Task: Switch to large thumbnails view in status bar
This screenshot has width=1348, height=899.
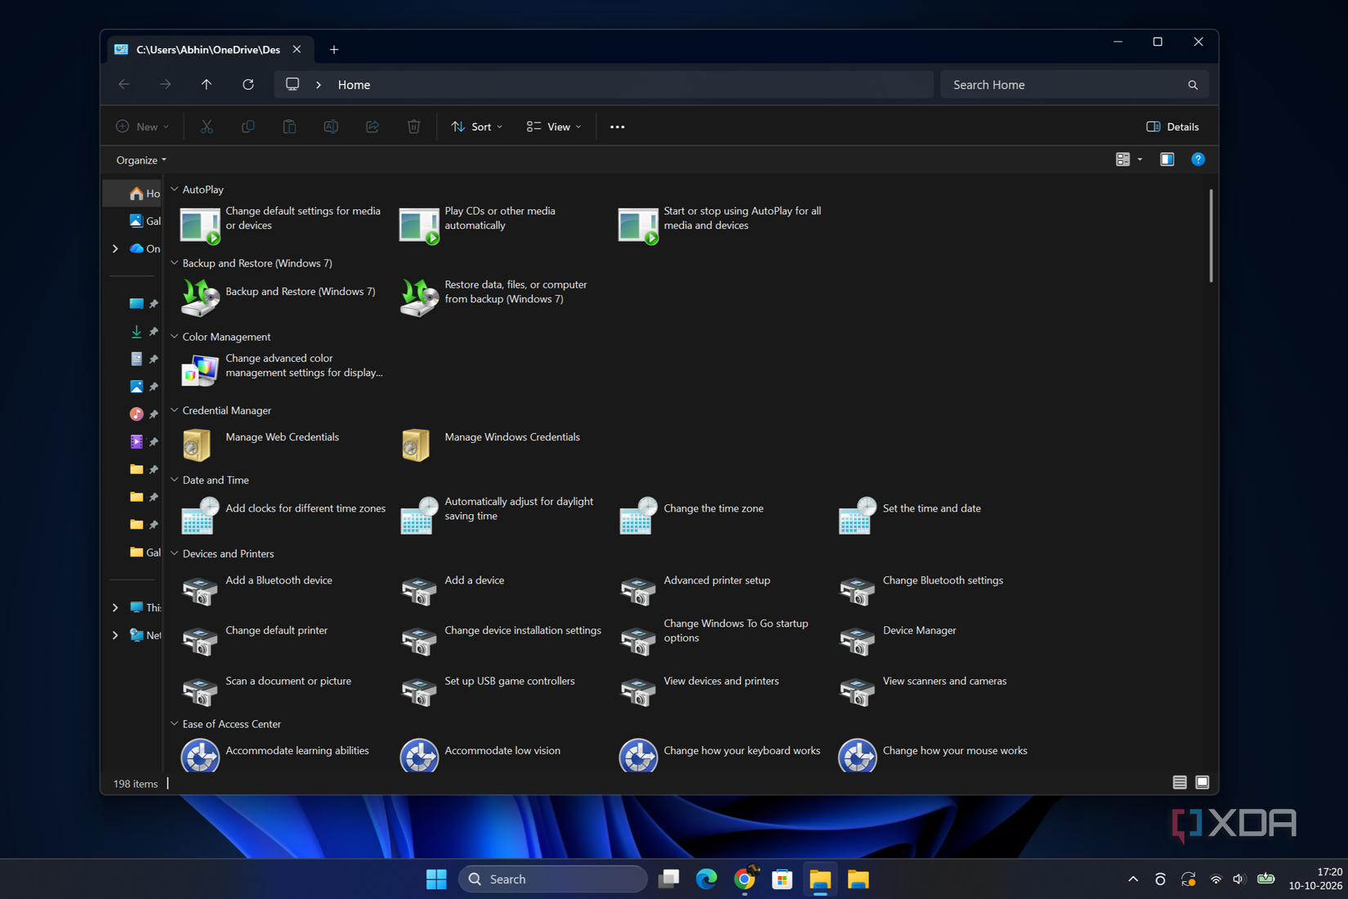Action: point(1203,782)
